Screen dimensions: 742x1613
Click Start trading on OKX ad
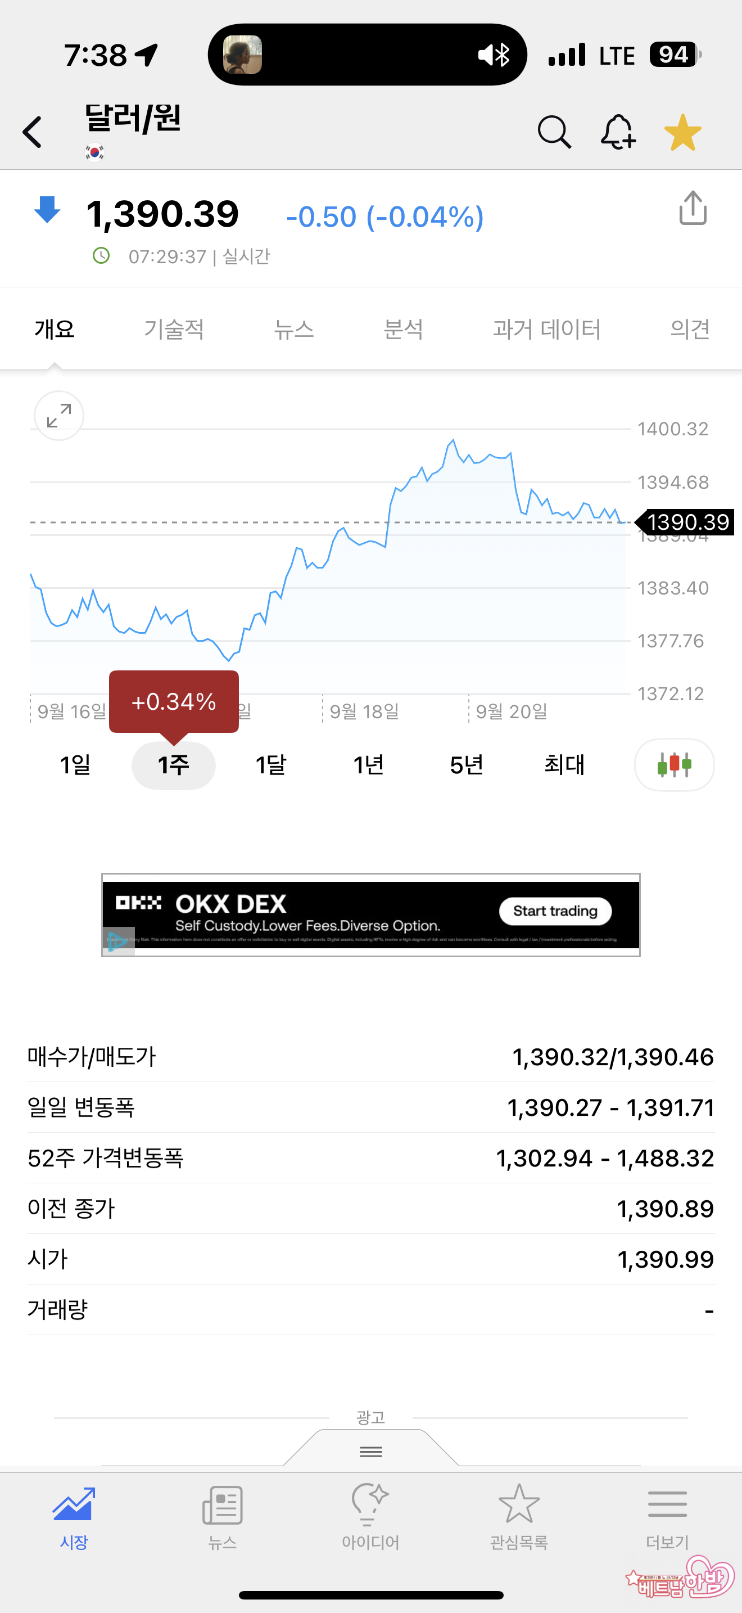(x=555, y=911)
